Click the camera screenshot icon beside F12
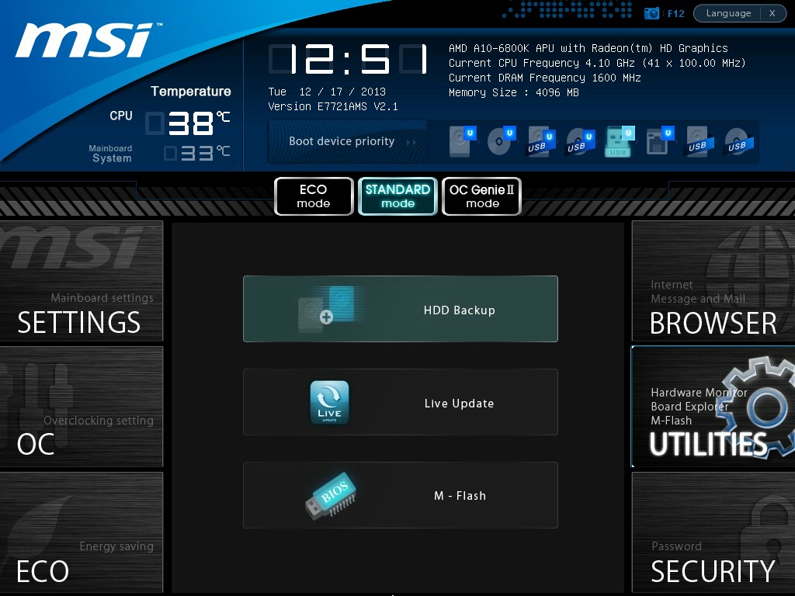This screenshot has width=795, height=596. (652, 13)
